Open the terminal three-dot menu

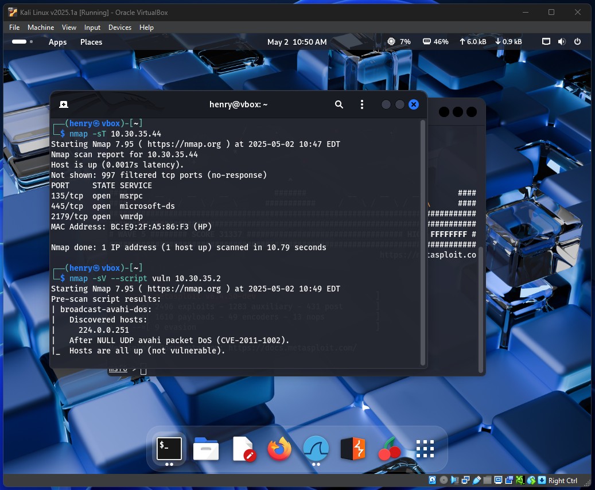click(362, 104)
